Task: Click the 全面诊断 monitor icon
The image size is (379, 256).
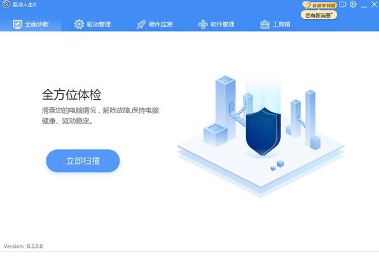Action: pos(17,24)
